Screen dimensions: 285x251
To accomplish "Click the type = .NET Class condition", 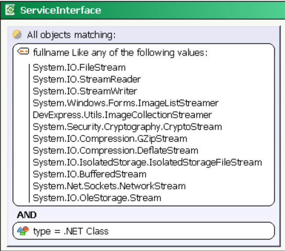I will [x=144, y=231].
